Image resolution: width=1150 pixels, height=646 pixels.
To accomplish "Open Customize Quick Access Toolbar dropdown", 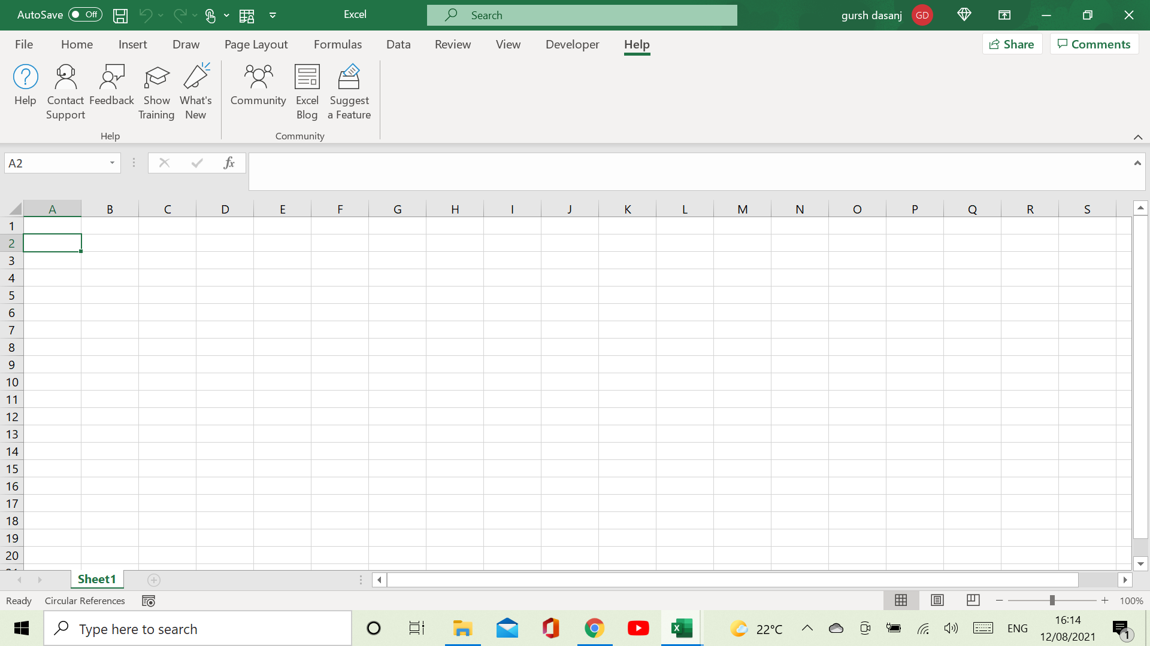I will 273,16.
